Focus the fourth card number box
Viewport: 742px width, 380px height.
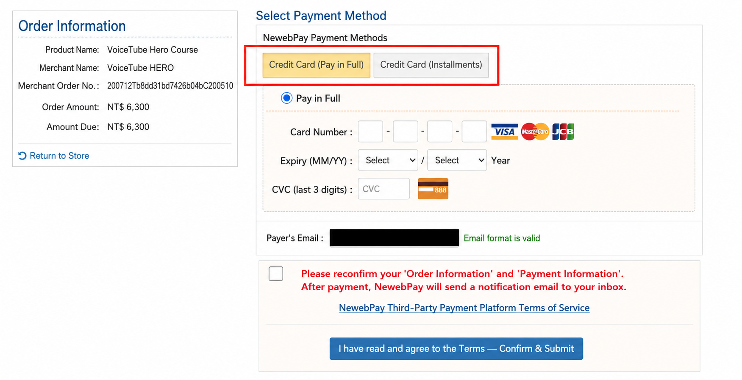(474, 132)
